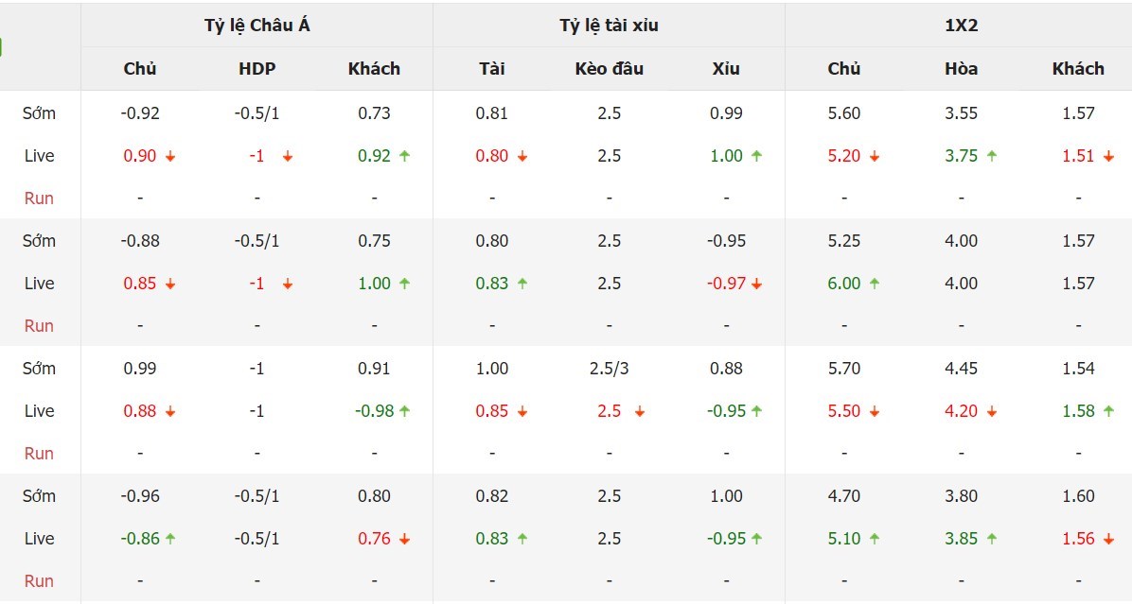Click the down arrow beside 1.51 odds
This screenshot has width=1132, height=604.
[1109, 157]
